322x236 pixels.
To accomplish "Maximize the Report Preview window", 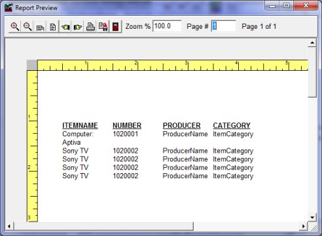I will [287, 5].
